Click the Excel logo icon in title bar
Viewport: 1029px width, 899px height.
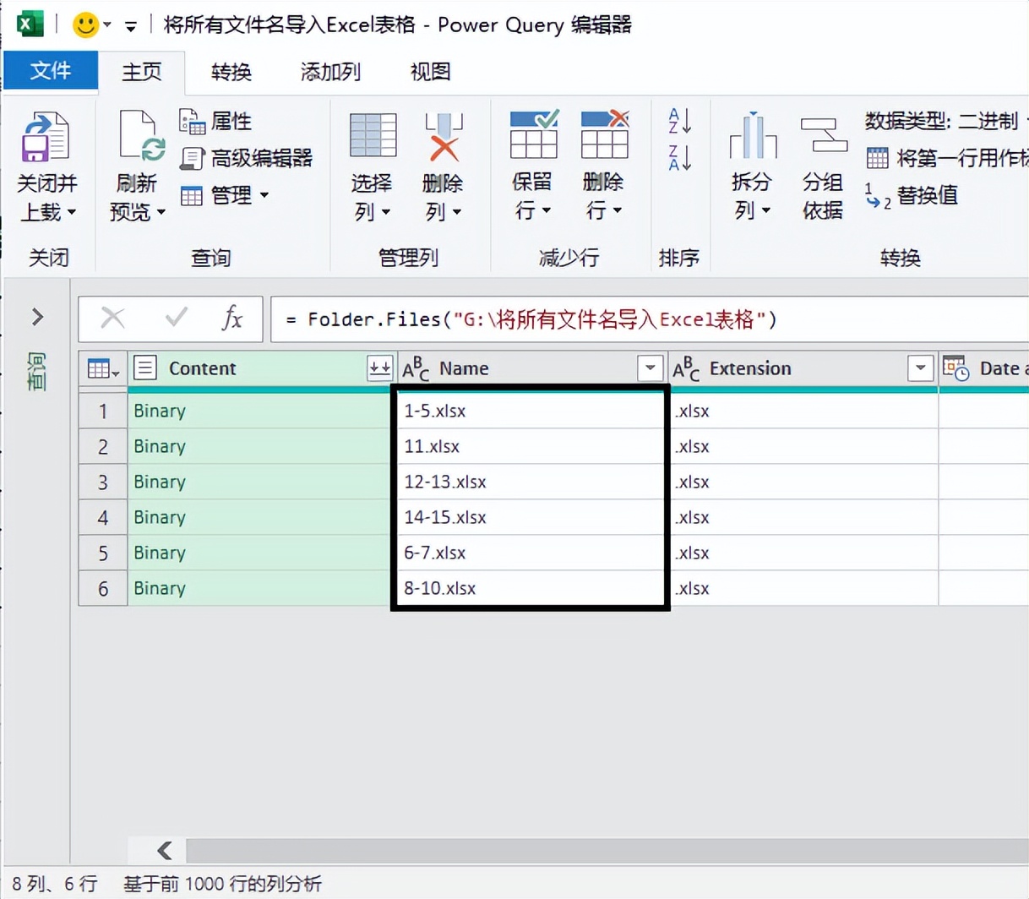tap(29, 24)
